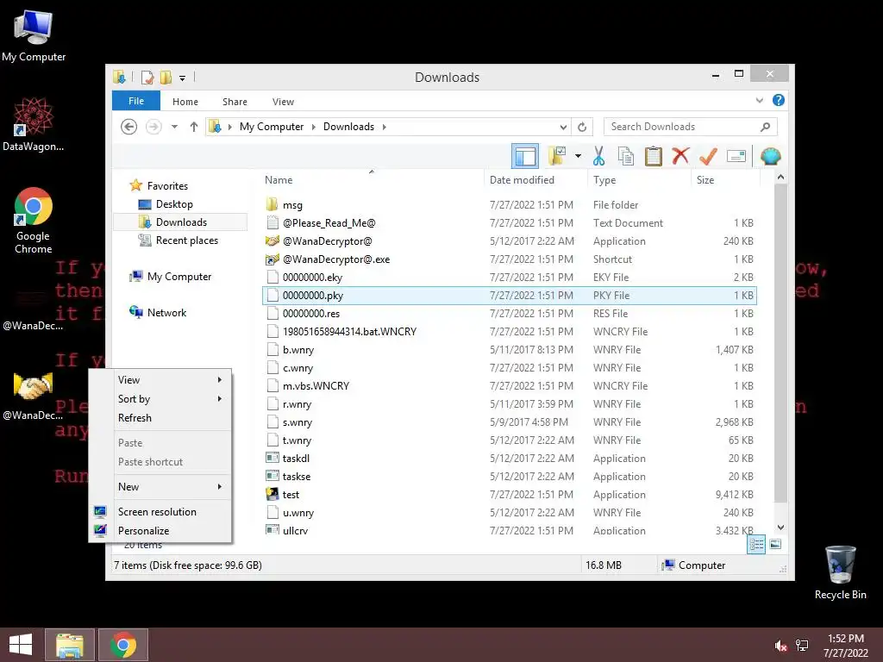The height and width of the screenshot is (662, 883).
Task: Toggle the navigation pane layout button
Action: (x=525, y=156)
